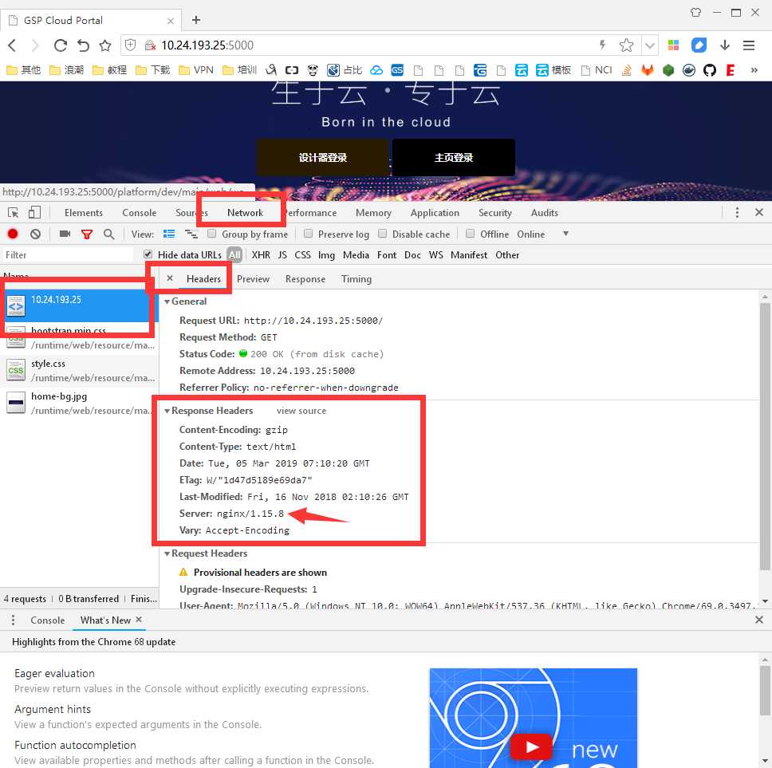Open the GitHub bookmark icon

(x=709, y=70)
